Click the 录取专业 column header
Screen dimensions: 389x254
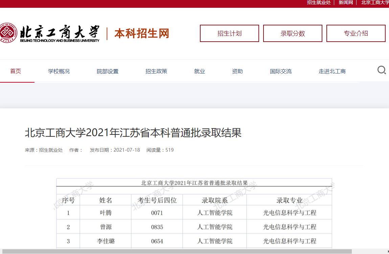290,200
